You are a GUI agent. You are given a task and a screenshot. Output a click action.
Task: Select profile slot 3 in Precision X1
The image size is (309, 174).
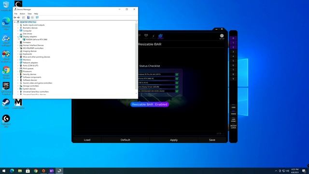(x=233, y=52)
